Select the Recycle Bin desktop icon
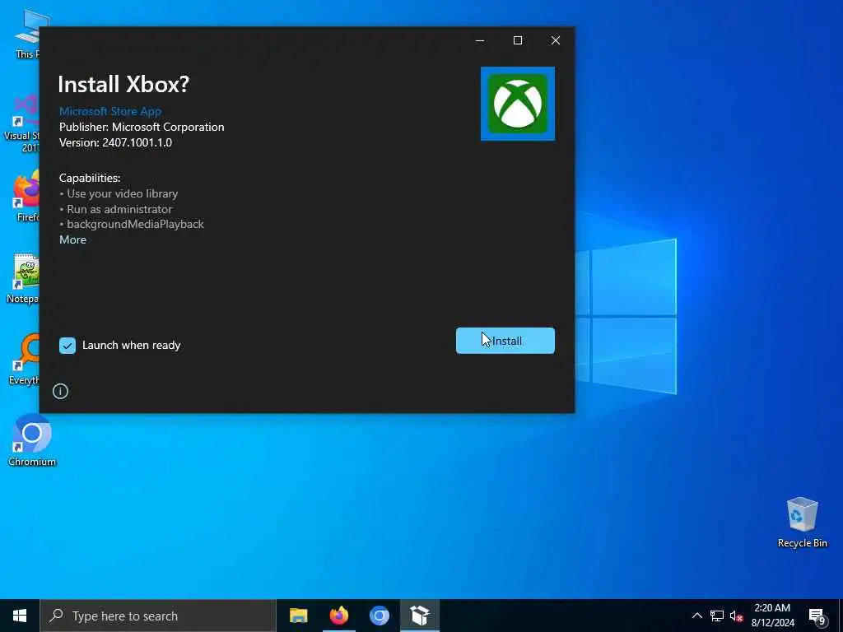The width and height of the screenshot is (843, 632). tap(802, 523)
